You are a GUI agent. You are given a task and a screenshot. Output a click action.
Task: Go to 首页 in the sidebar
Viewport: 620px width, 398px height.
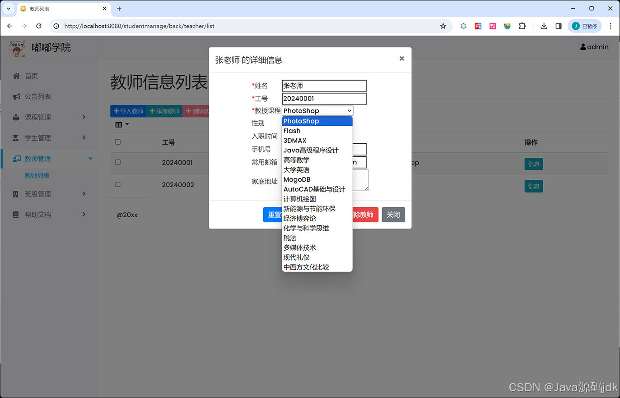(31, 76)
